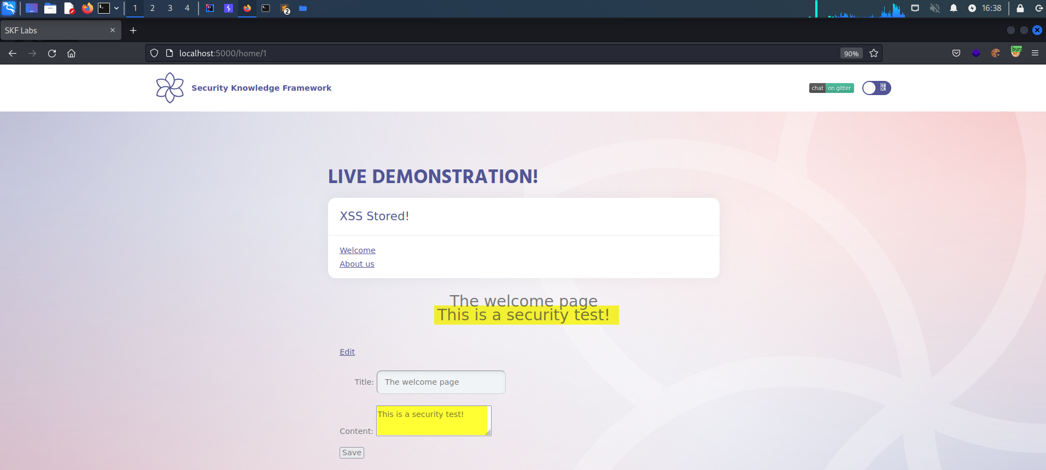Switch to workspace 2
Screen dimensions: 1046x470
153,8
